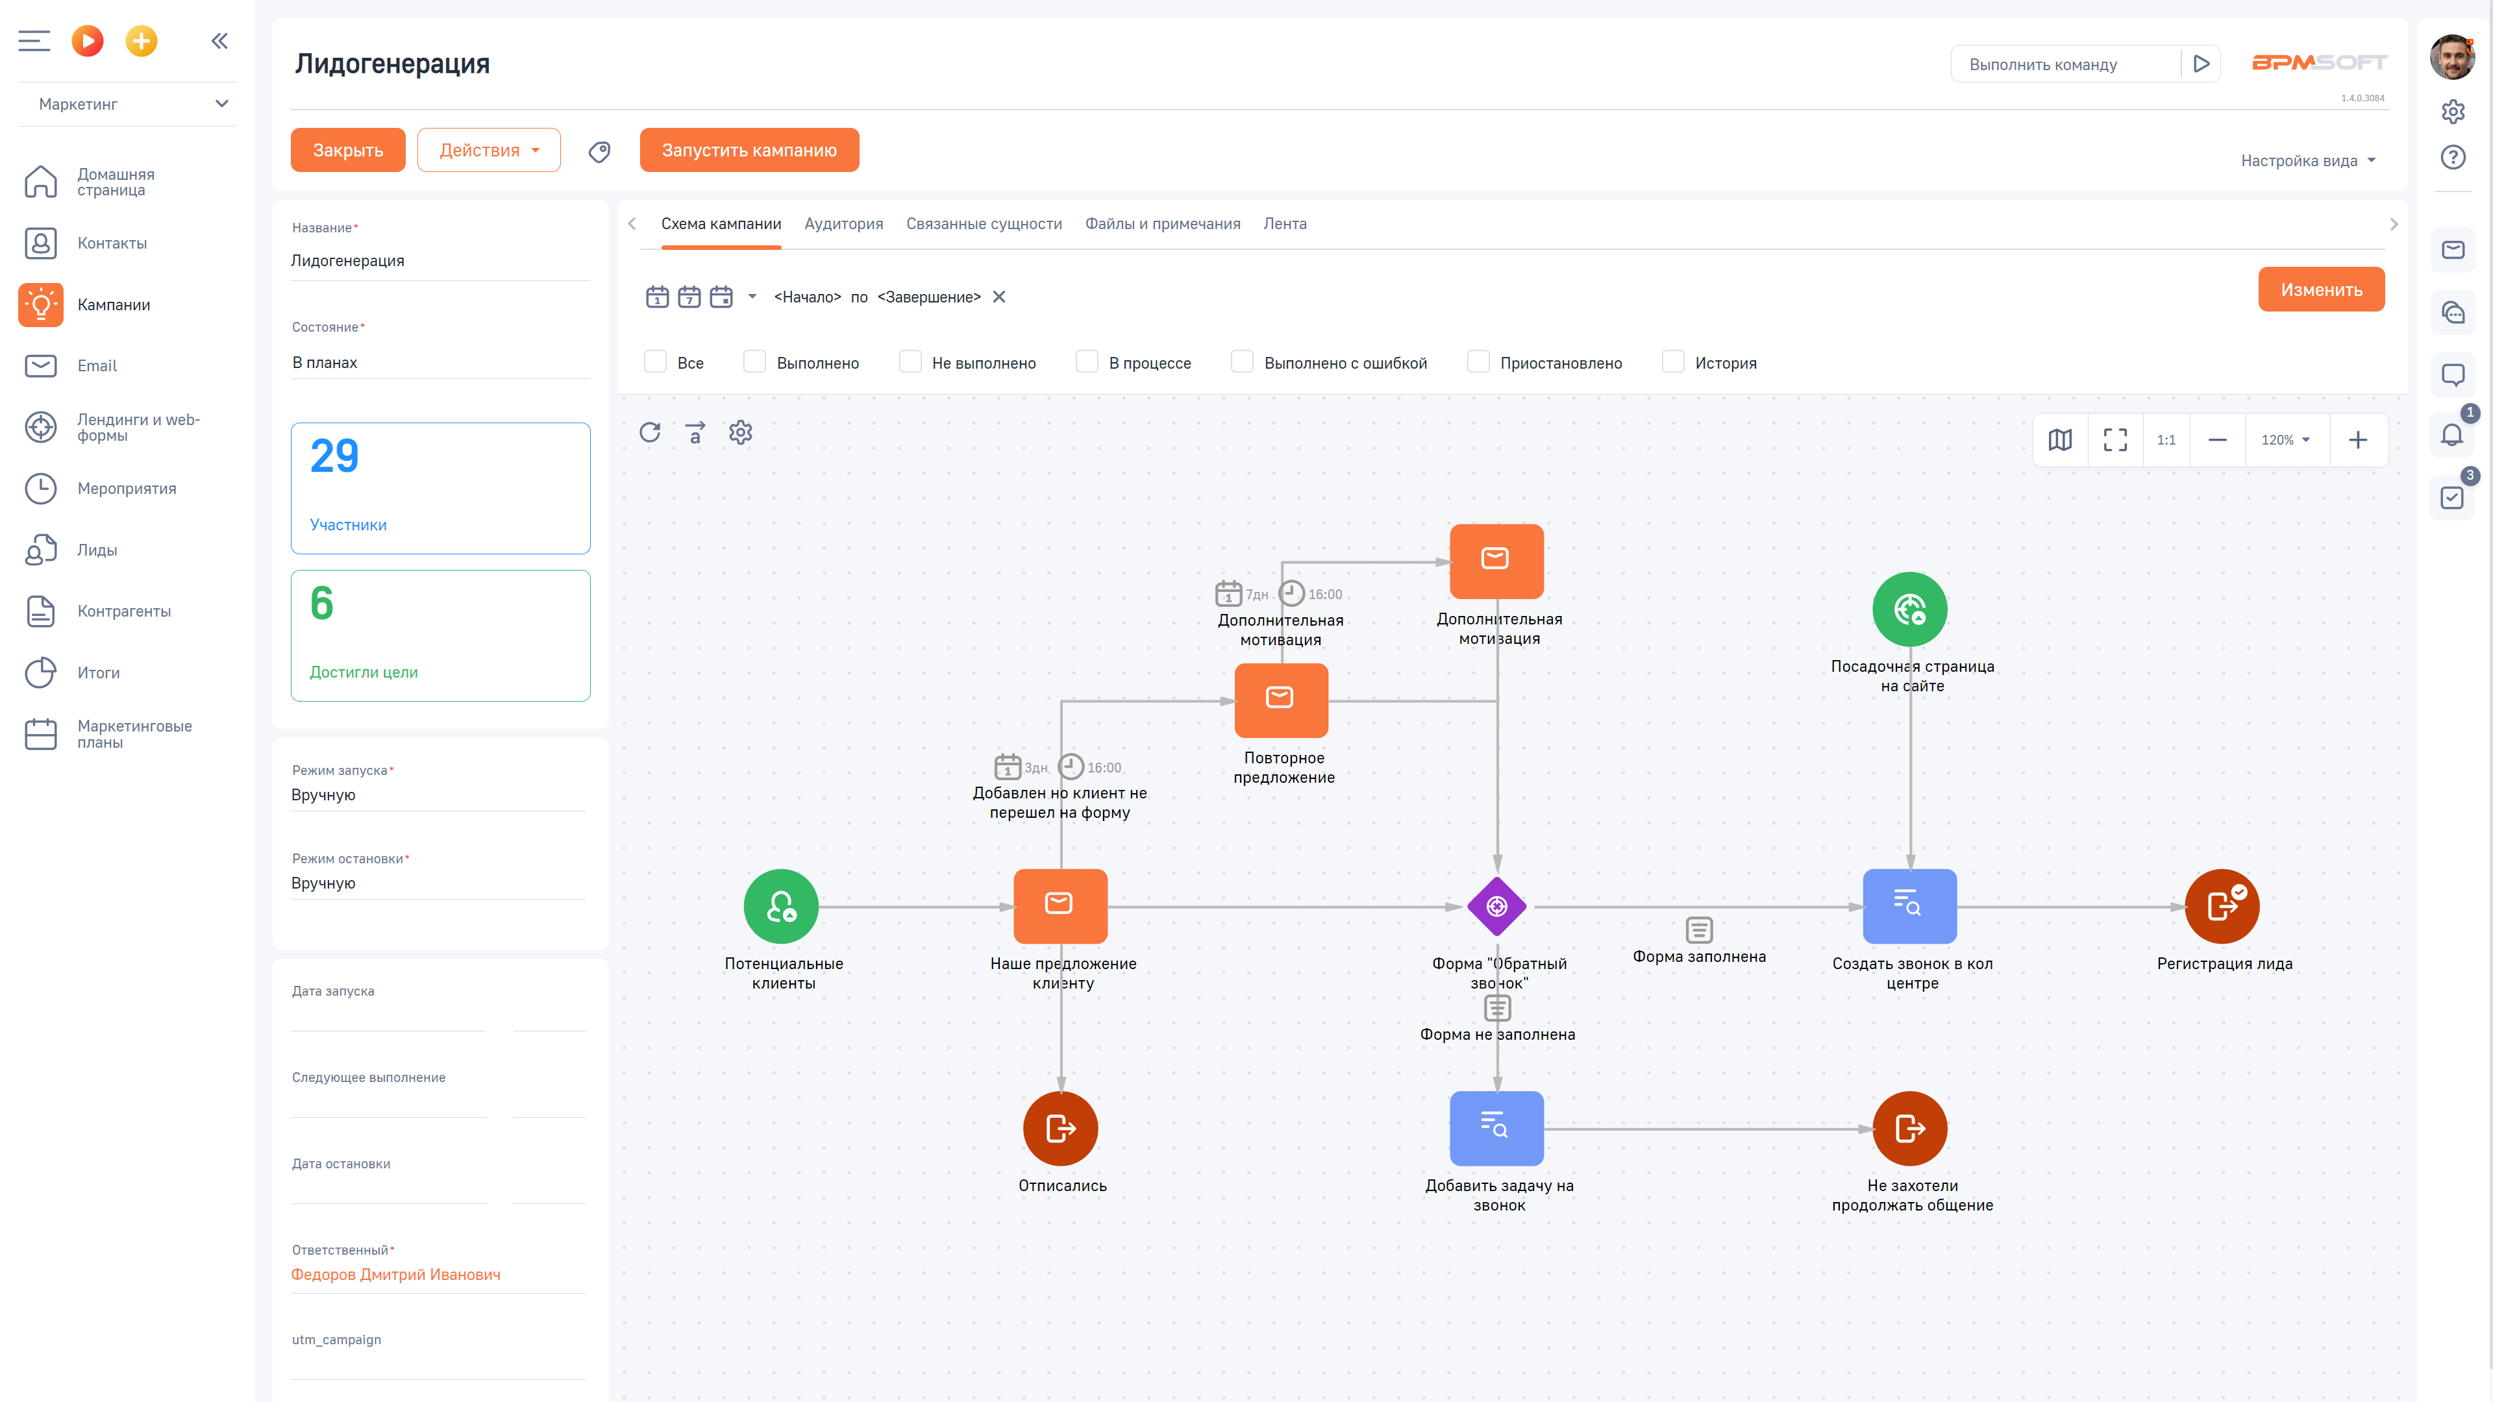Click the Кампании lightbulb sidebar icon
This screenshot has height=1402, width=2493.
[x=41, y=305]
